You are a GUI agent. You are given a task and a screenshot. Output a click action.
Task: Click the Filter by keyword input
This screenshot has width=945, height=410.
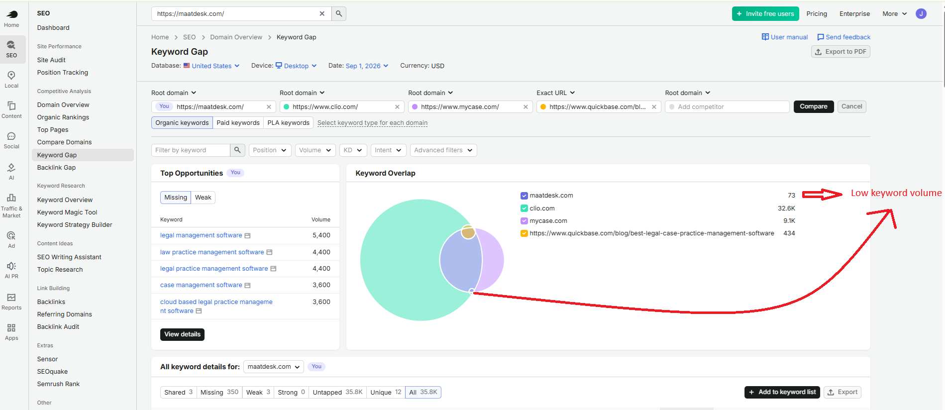pos(191,150)
